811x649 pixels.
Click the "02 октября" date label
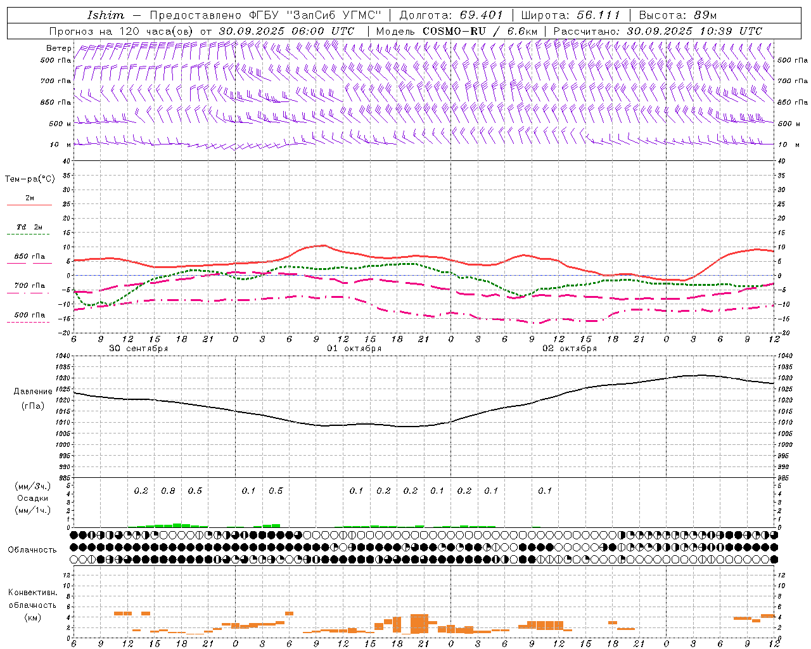pos(570,349)
